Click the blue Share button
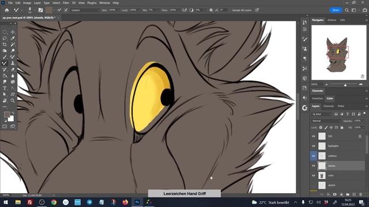The image size is (369, 207). (x=336, y=10)
